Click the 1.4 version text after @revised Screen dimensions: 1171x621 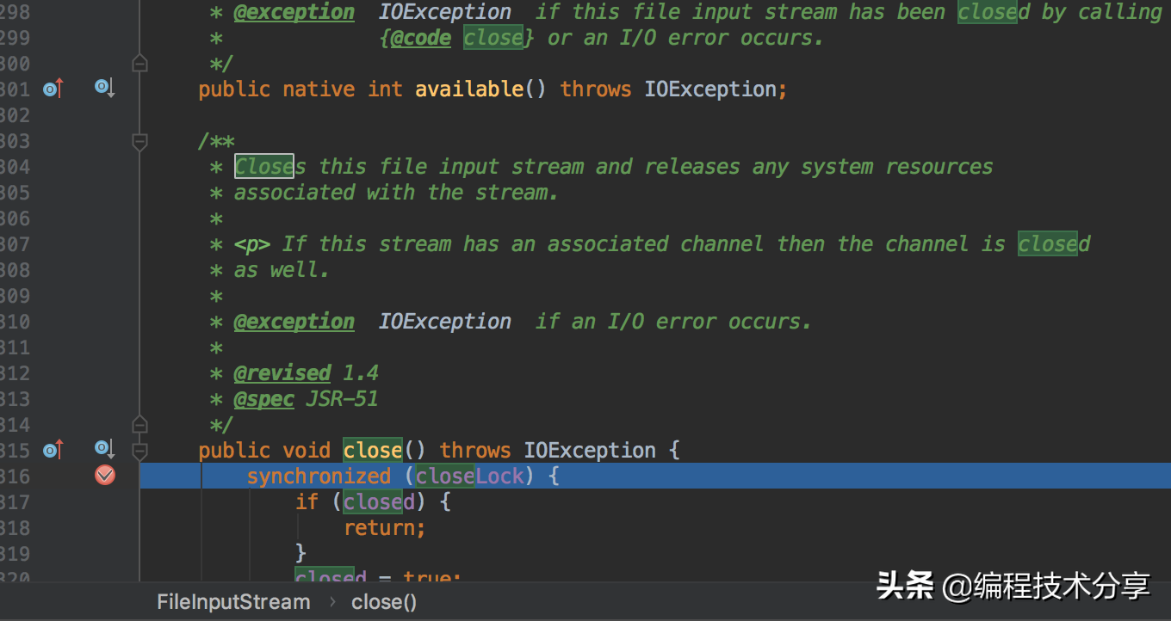click(361, 373)
